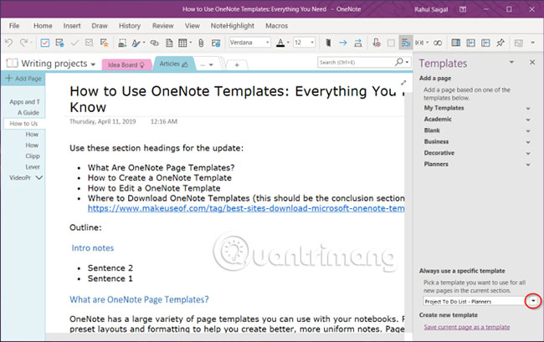This screenshot has width=544, height=342.
Task: Click the pen styles icon
Action: click(136, 43)
